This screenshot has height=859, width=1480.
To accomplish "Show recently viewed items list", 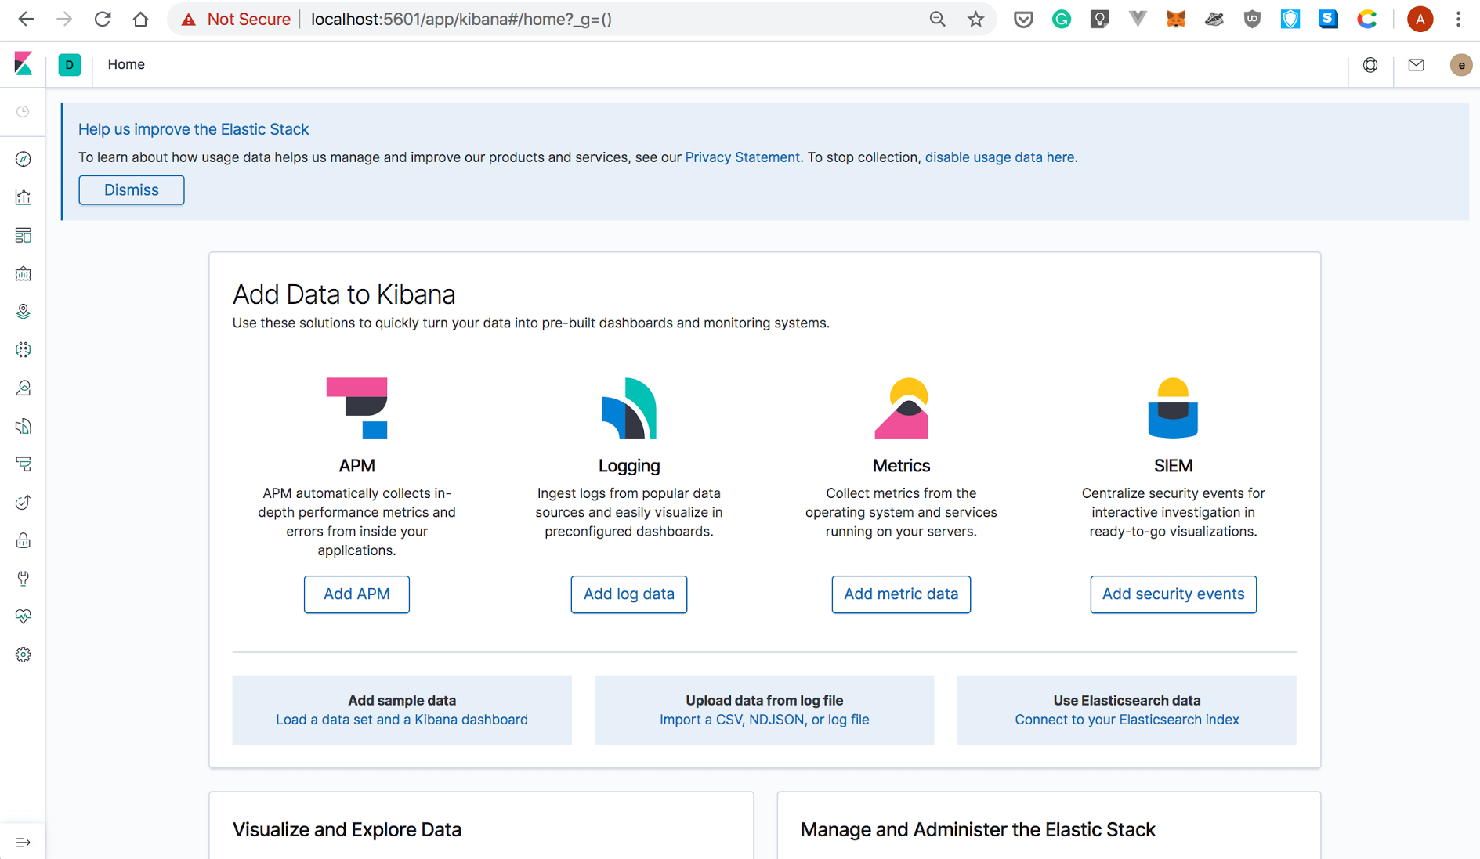I will (x=24, y=112).
